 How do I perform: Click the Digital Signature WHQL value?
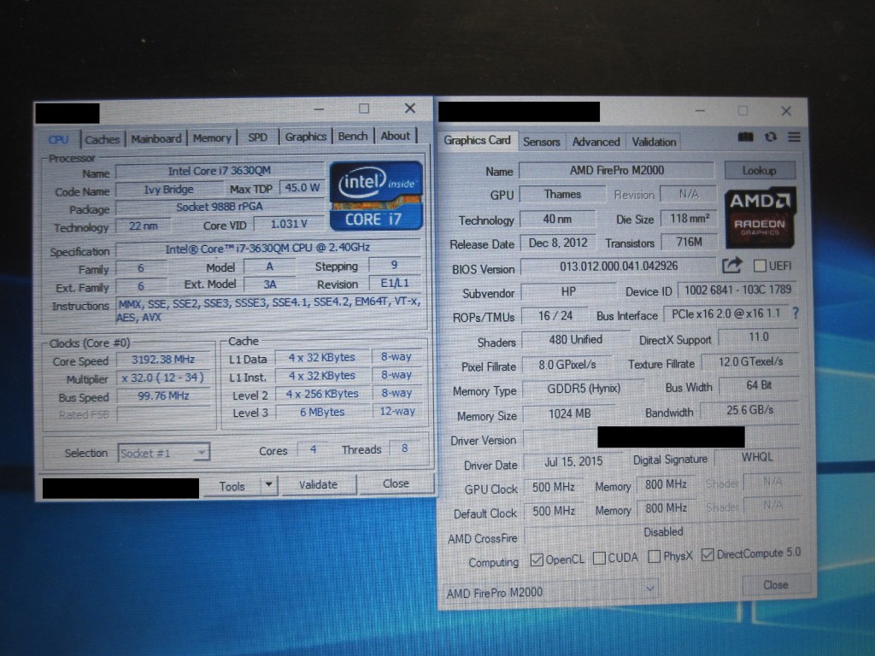[757, 457]
